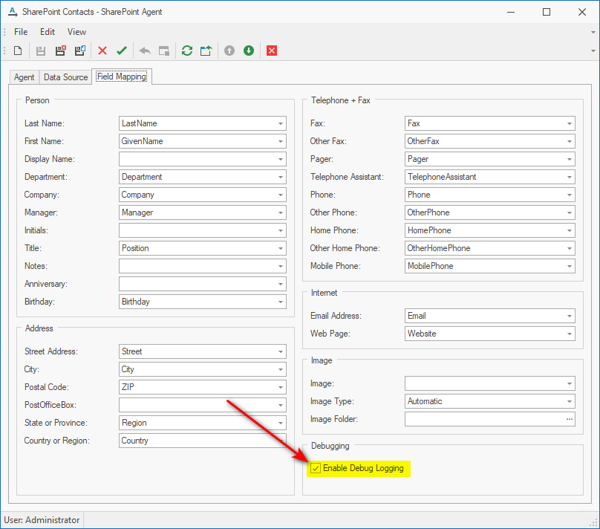Click the green refresh arrows icon
Screen dimensions: 600x529
[x=186, y=51]
